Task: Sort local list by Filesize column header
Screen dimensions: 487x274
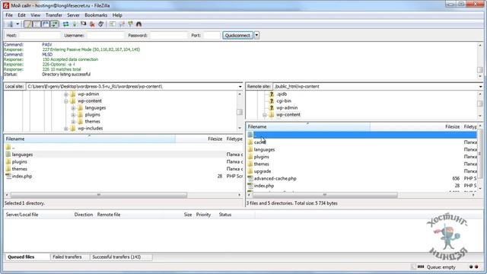Action: [x=199, y=139]
